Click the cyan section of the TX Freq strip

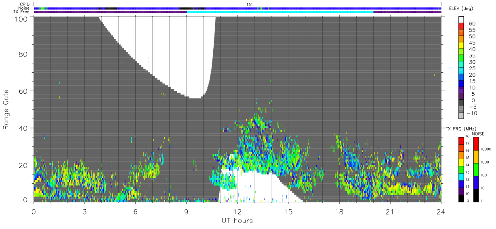coord(280,12)
